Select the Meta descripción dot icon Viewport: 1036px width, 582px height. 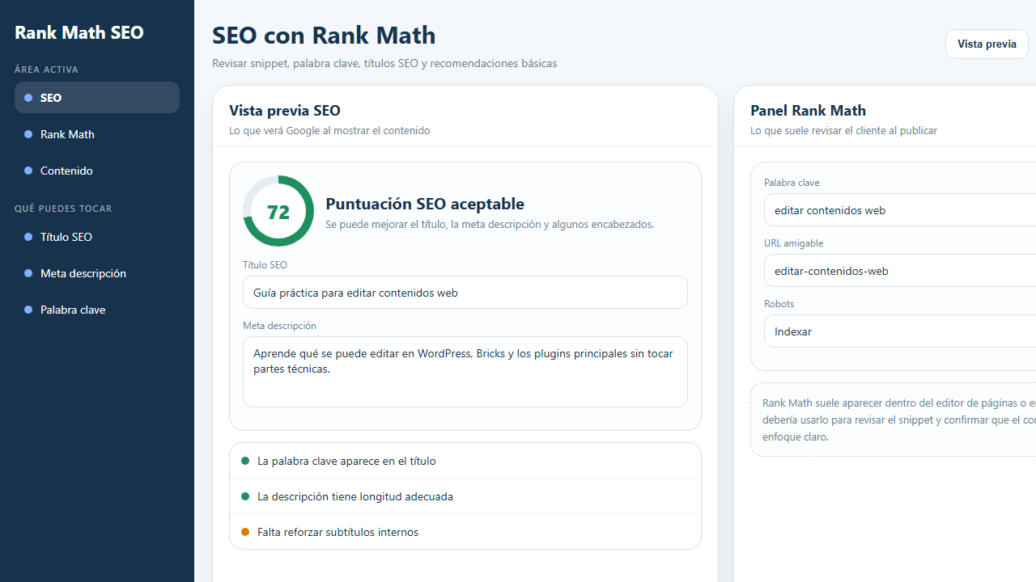28,273
